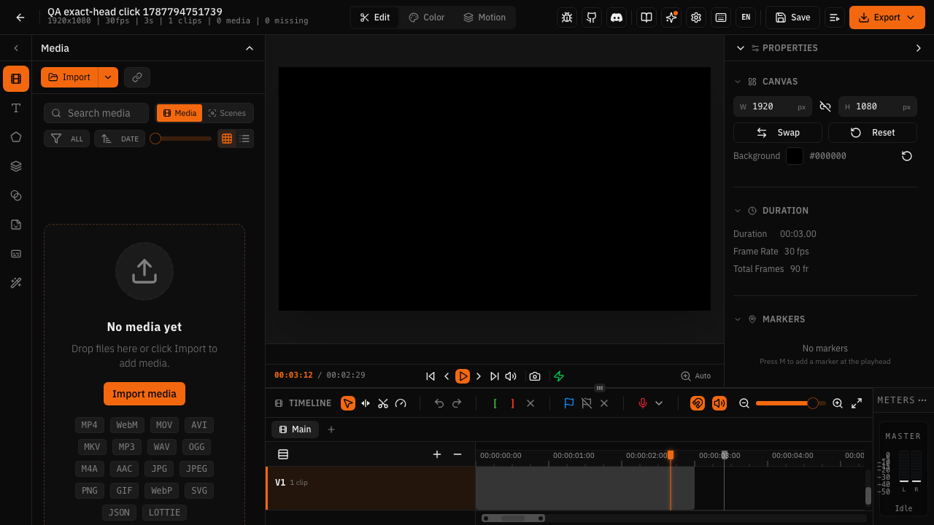Viewport: 934px width, 525px height.
Task: Open the overlapping circles effects sidebar icon
Action: pyautogui.click(x=16, y=195)
